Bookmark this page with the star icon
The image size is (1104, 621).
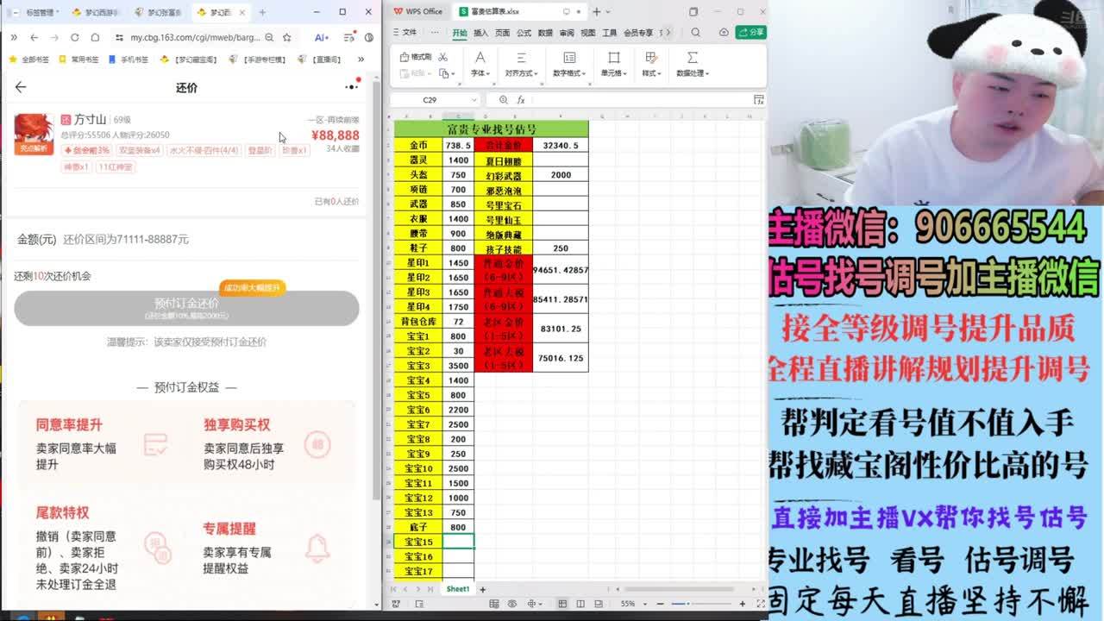click(287, 38)
